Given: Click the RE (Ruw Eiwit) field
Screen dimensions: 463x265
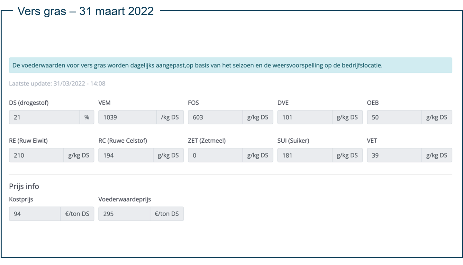Looking at the screenshot, I should [36, 155].
